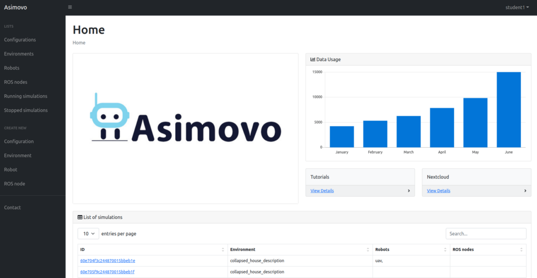Viewport: 537px width, 278px height.
Task: Click the ROS nodes column header
Action: (488, 250)
